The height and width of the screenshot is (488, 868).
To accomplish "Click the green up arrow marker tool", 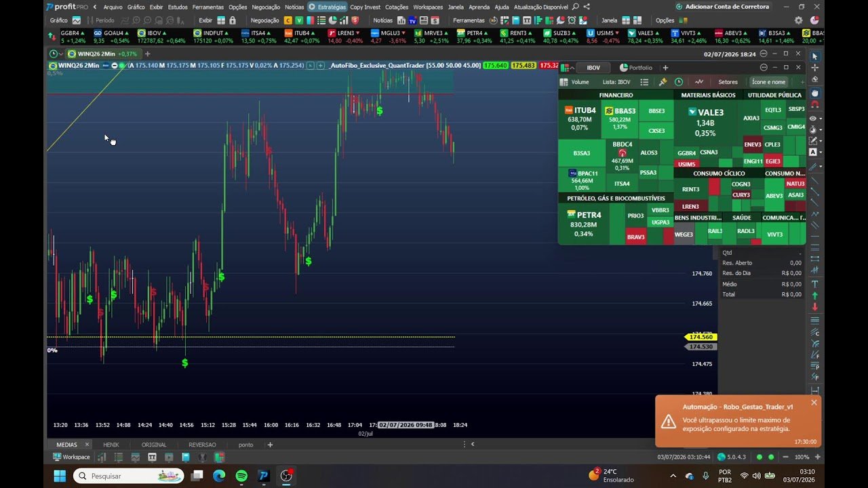I will coord(814,296).
